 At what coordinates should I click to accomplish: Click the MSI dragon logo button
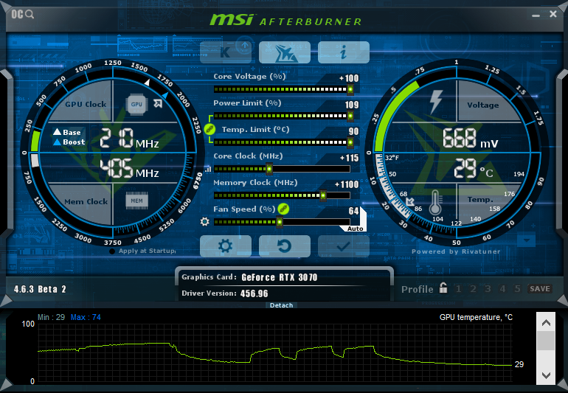[284, 52]
